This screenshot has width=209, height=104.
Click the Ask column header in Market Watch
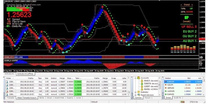click(197, 78)
